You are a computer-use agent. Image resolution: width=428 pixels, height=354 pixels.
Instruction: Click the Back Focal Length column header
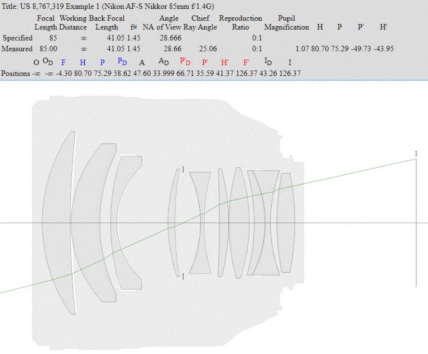click(107, 23)
